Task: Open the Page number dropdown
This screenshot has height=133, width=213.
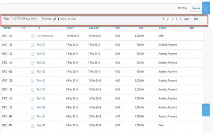Action: 13,19
